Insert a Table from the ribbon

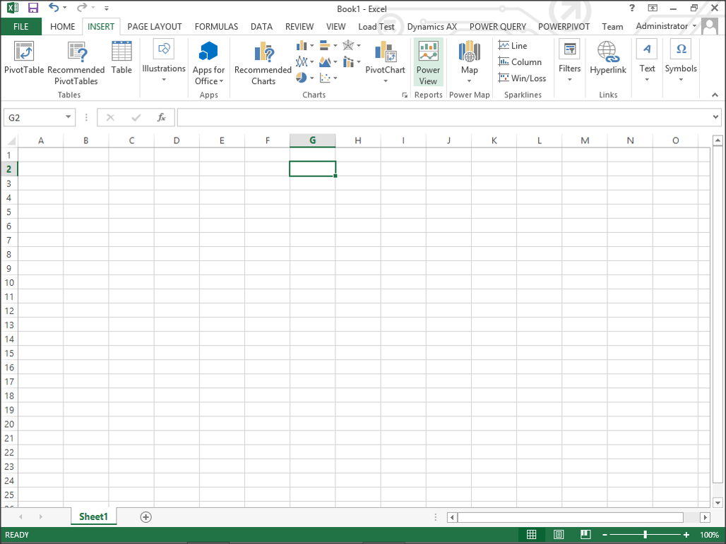click(x=121, y=59)
